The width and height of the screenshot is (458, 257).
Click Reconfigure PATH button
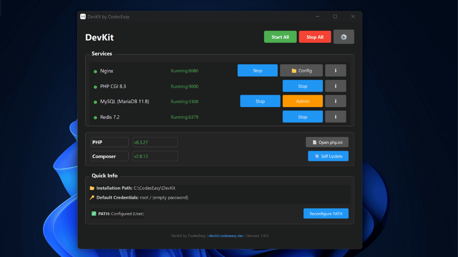[x=326, y=214]
